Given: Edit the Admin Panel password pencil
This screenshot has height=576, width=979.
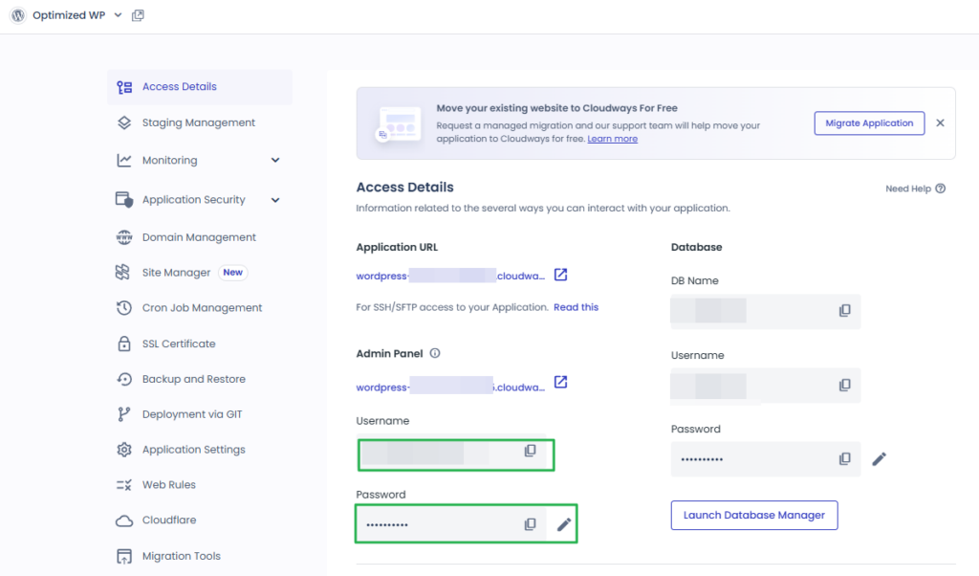Looking at the screenshot, I should click(564, 524).
